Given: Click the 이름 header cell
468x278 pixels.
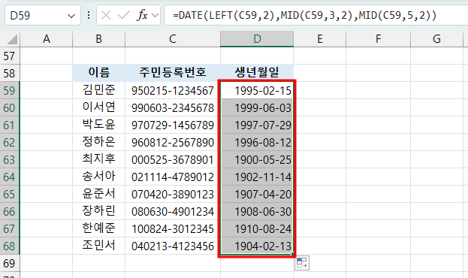Looking at the screenshot, I should (x=99, y=73).
